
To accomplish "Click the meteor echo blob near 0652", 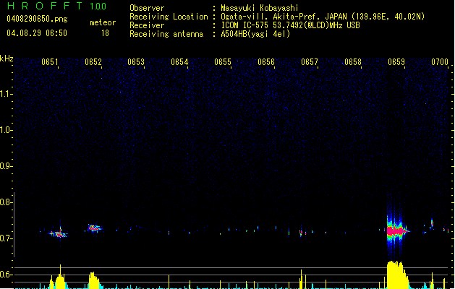I will click(94, 228).
